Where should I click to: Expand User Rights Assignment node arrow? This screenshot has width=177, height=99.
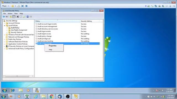[x=7, y=30]
